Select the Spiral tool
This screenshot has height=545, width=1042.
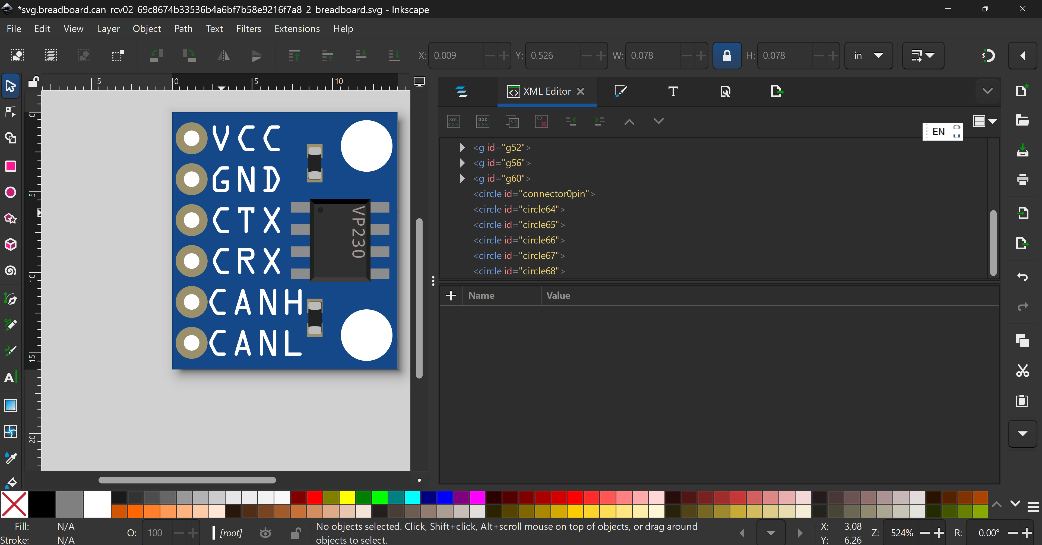(x=11, y=270)
